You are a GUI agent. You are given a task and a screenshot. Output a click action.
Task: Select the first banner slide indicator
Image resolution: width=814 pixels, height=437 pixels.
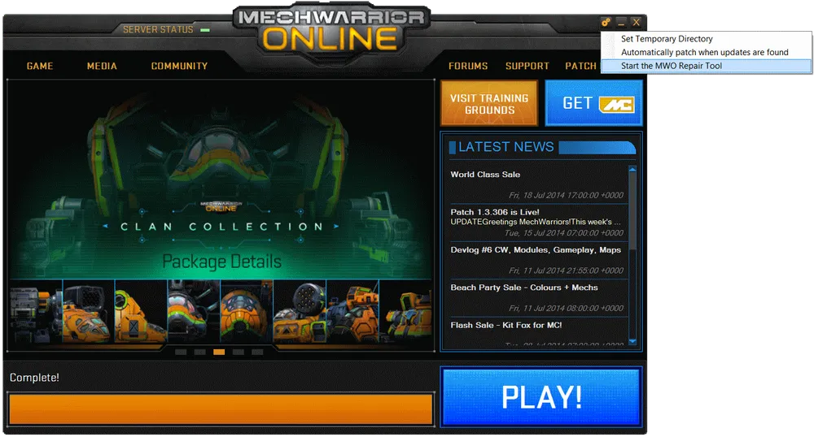pos(181,352)
